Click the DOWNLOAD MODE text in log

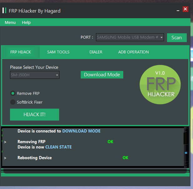(x=81, y=131)
